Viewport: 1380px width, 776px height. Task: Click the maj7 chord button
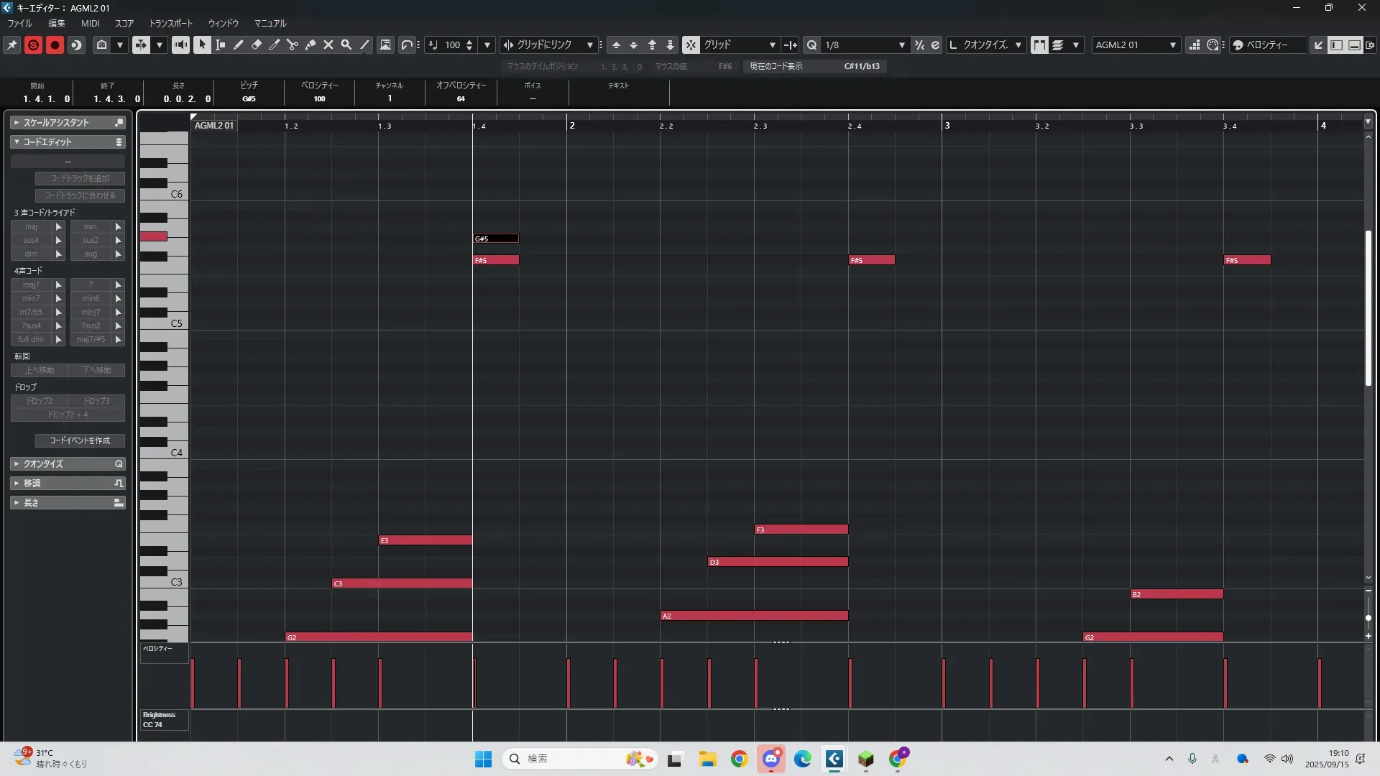click(x=31, y=285)
